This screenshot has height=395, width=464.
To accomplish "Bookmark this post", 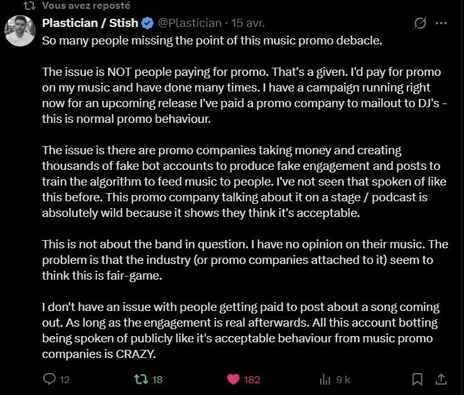I will (417, 379).
